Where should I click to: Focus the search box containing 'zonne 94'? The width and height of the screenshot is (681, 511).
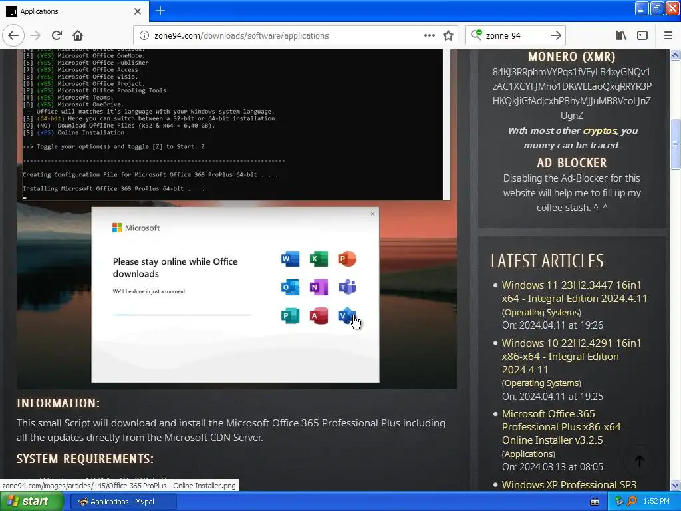click(x=515, y=35)
